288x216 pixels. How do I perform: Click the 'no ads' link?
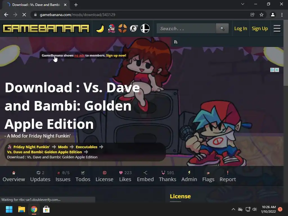point(79,55)
